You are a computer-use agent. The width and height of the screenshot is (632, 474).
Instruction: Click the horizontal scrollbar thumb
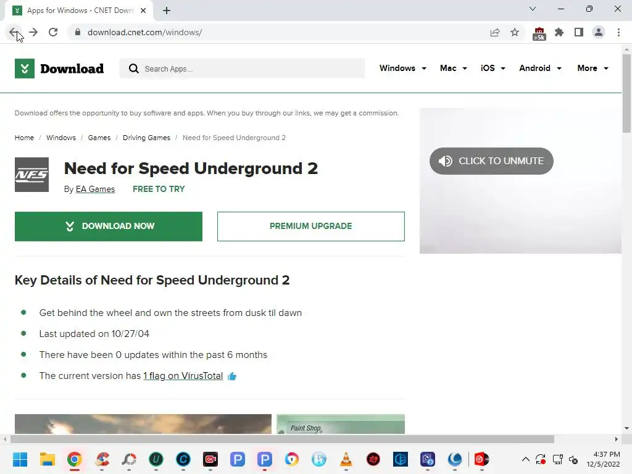pyautogui.click(x=282, y=439)
